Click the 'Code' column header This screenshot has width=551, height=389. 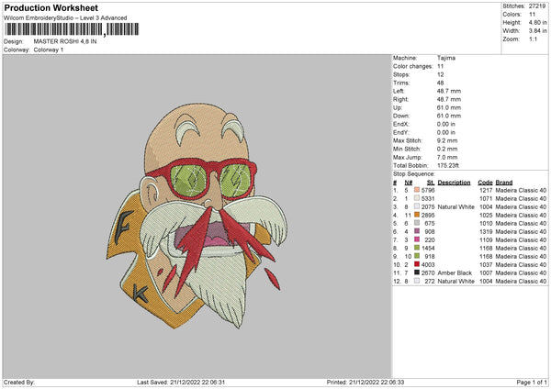pyautogui.click(x=485, y=183)
